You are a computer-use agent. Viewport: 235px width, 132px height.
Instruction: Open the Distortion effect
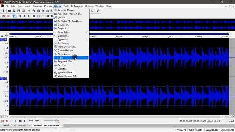[x=71, y=36]
